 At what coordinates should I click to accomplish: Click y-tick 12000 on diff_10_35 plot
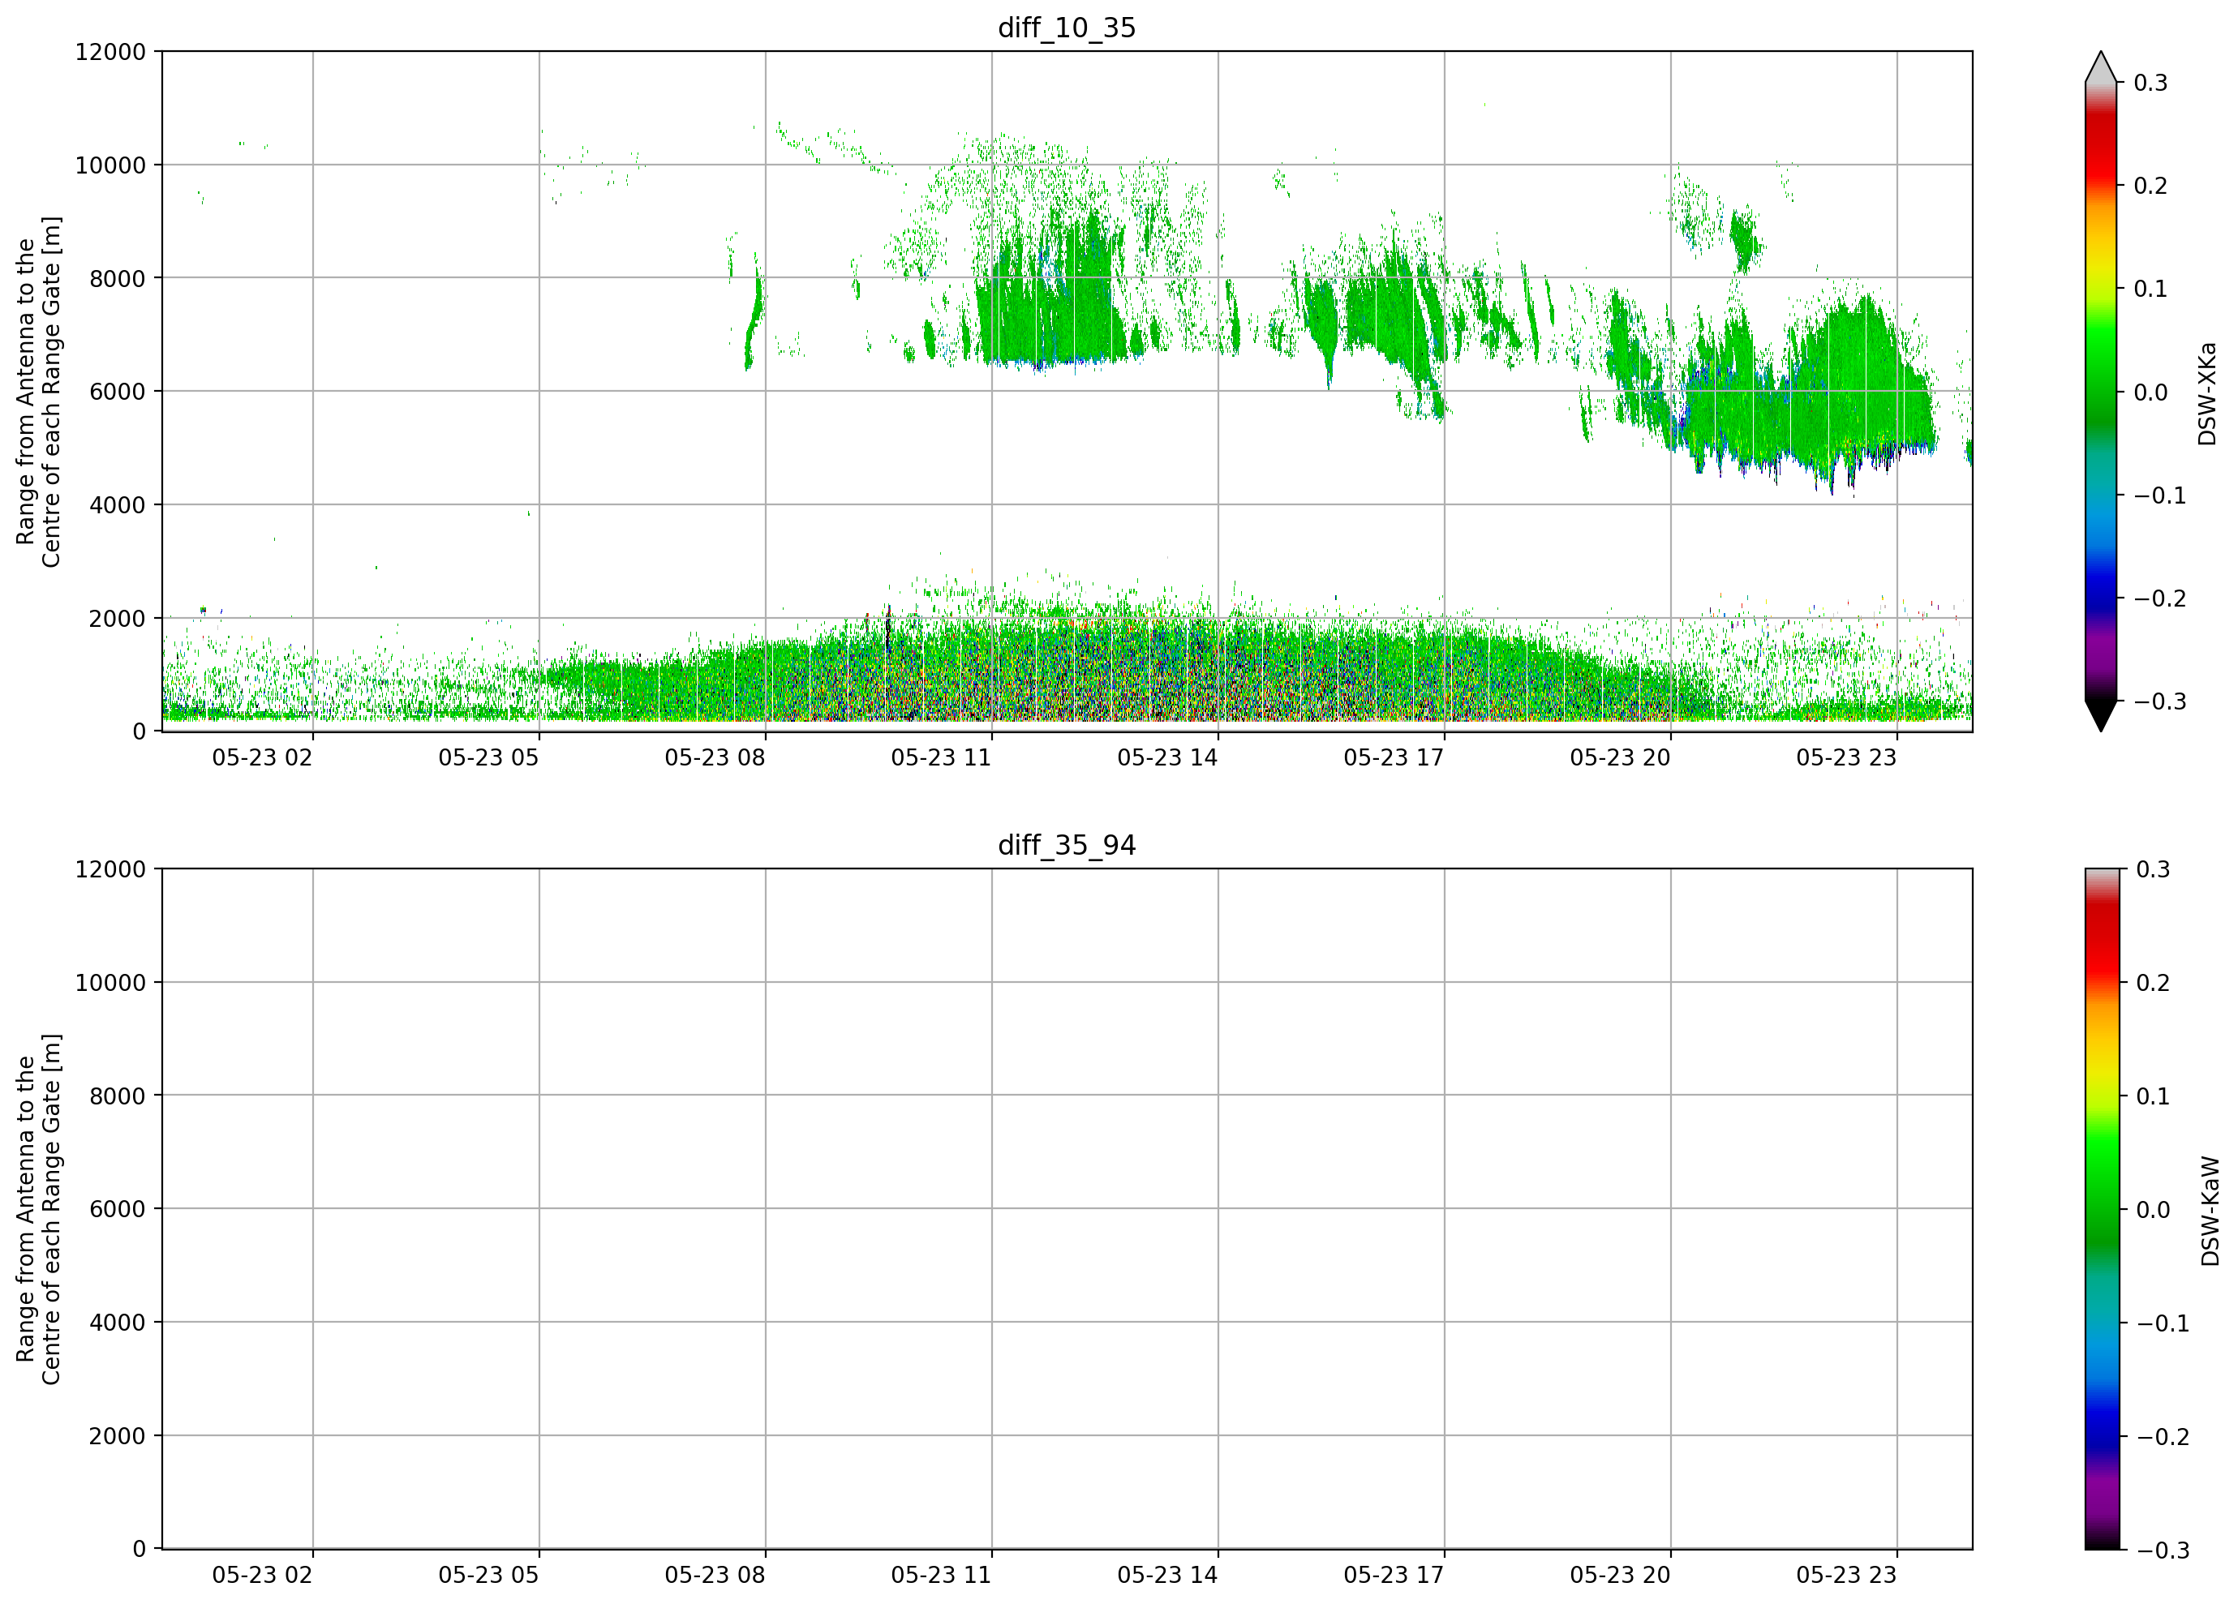[110, 51]
